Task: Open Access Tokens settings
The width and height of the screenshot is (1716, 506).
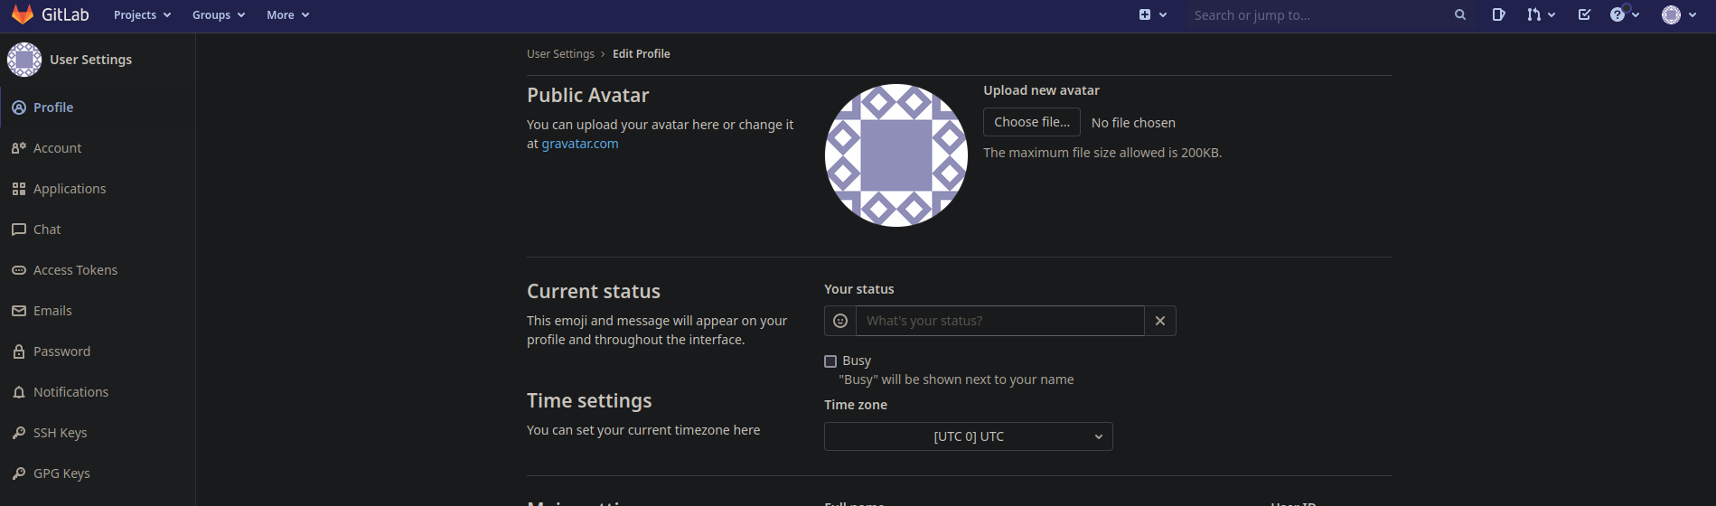Action: [75, 270]
